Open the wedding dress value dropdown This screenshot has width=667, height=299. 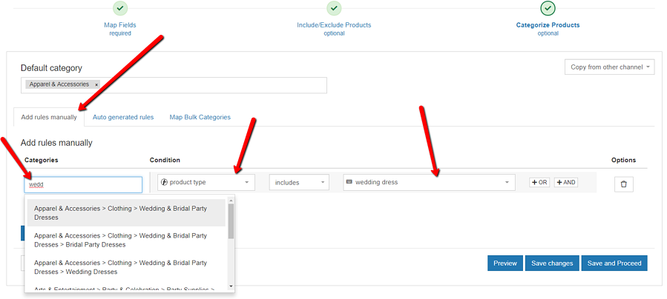click(x=430, y=182)
